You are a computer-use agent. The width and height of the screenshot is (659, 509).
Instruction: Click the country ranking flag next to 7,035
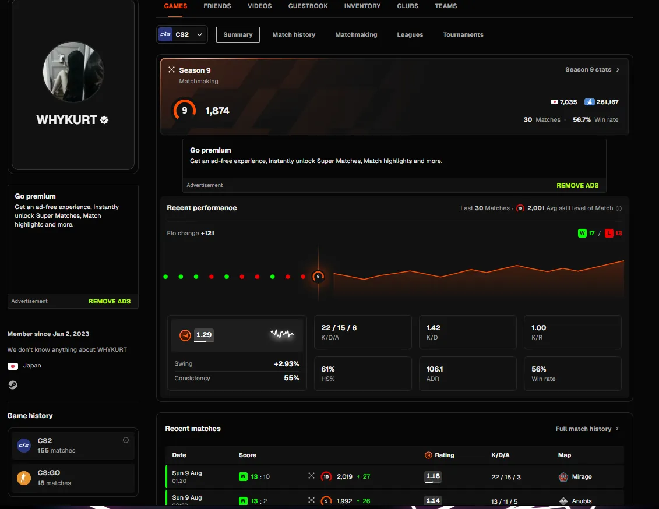pos(554,102)
